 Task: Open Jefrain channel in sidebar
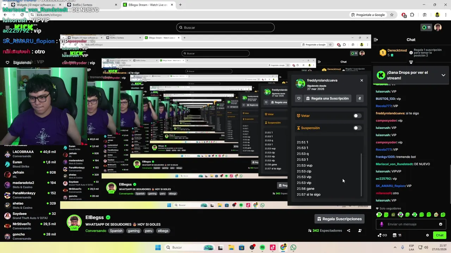point(30,175)
